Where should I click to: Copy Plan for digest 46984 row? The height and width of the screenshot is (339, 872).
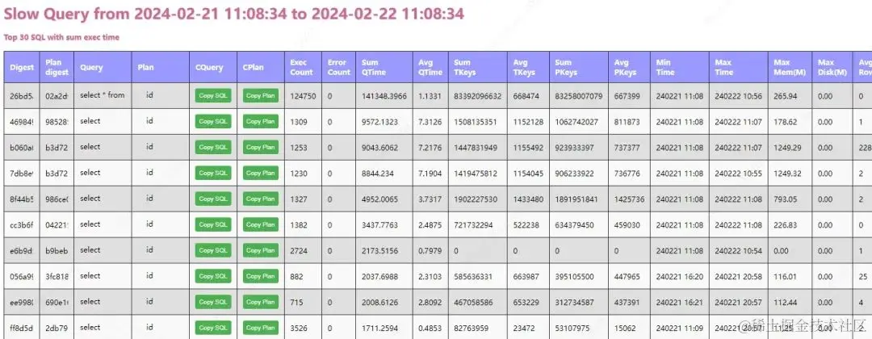(x=261, y=122)
